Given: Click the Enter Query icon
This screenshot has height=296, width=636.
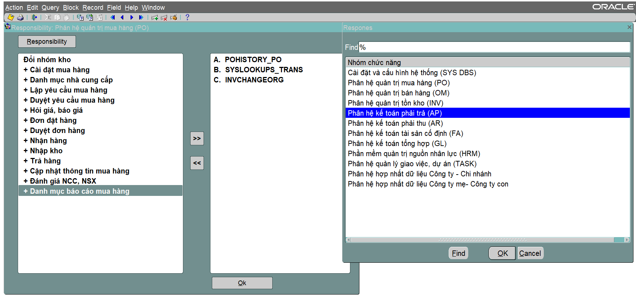Looking at the screenshot, I should [80, 17].
